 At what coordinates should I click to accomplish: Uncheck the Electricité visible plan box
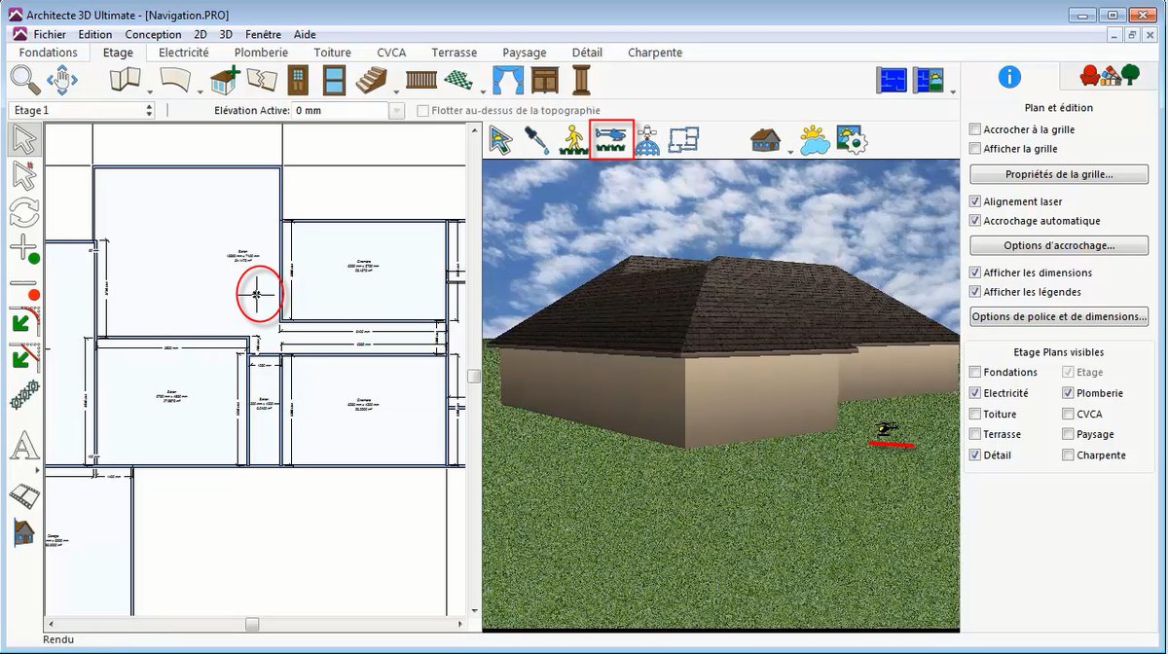tap(976, 393)
